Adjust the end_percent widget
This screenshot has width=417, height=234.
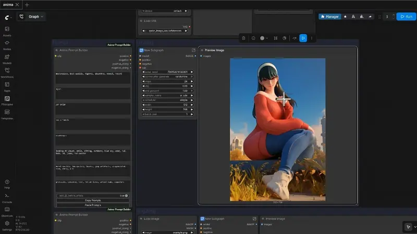click(167, 90)
